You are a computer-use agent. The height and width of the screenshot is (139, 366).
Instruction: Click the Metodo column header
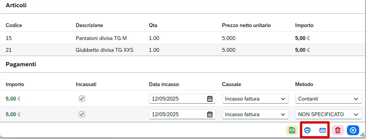pyautogui.click(x=304, y=85)
